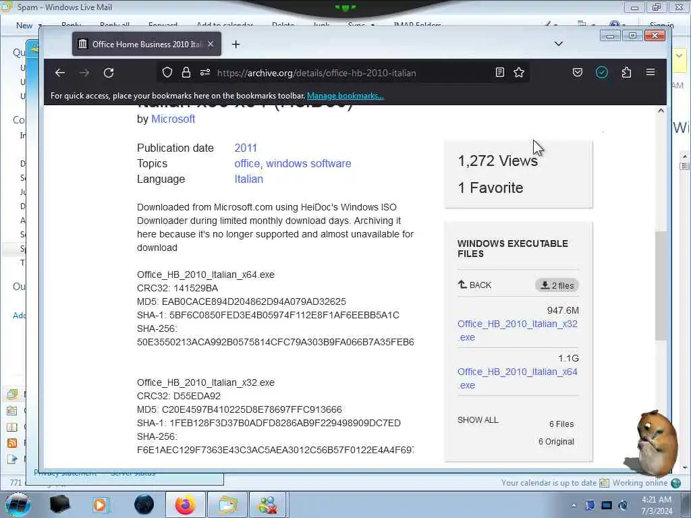Click BACK in download options panel
This screenshot has height=518, width=691.
tap(474, 285)
